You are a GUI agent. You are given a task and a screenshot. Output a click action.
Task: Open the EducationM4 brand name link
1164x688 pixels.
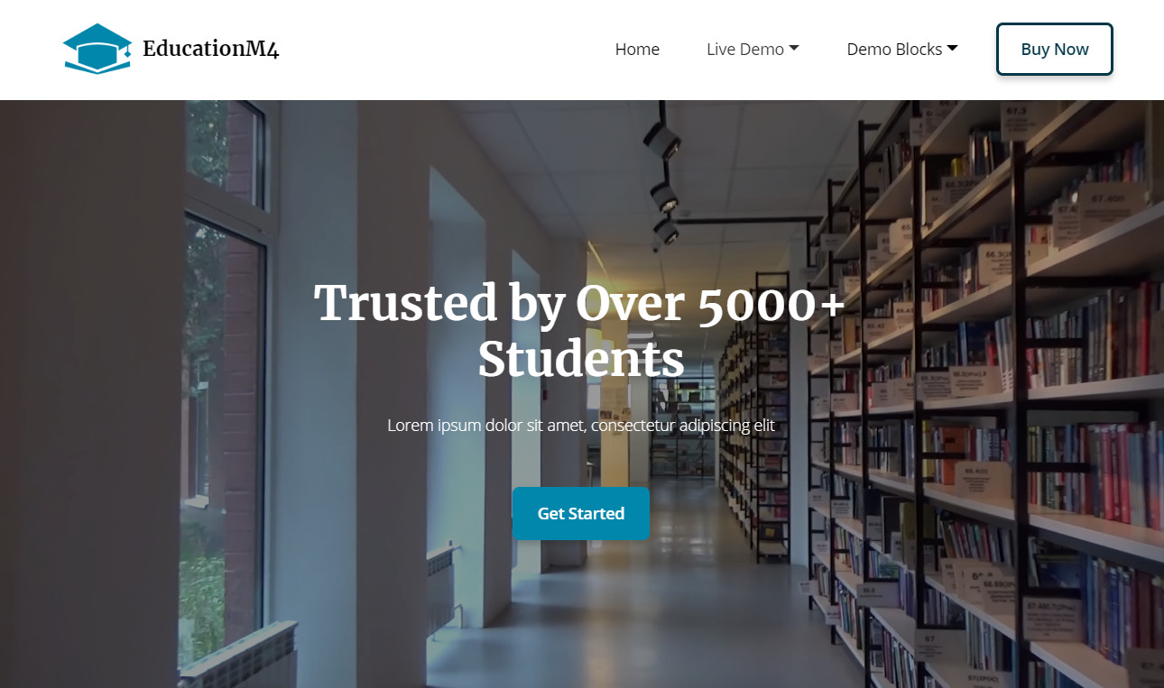(211, 49)
